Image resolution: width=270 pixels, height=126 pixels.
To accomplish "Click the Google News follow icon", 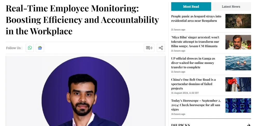I will (40, 48).
